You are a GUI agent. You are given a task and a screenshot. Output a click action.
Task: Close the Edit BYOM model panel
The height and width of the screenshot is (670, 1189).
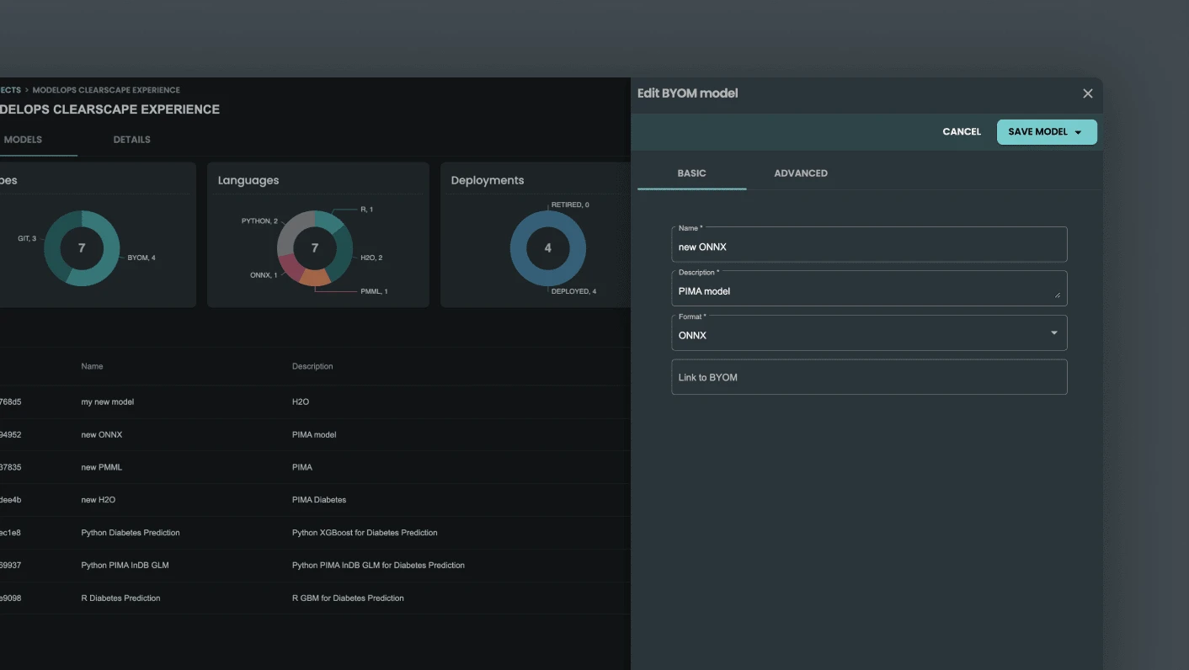[1087, 93]
